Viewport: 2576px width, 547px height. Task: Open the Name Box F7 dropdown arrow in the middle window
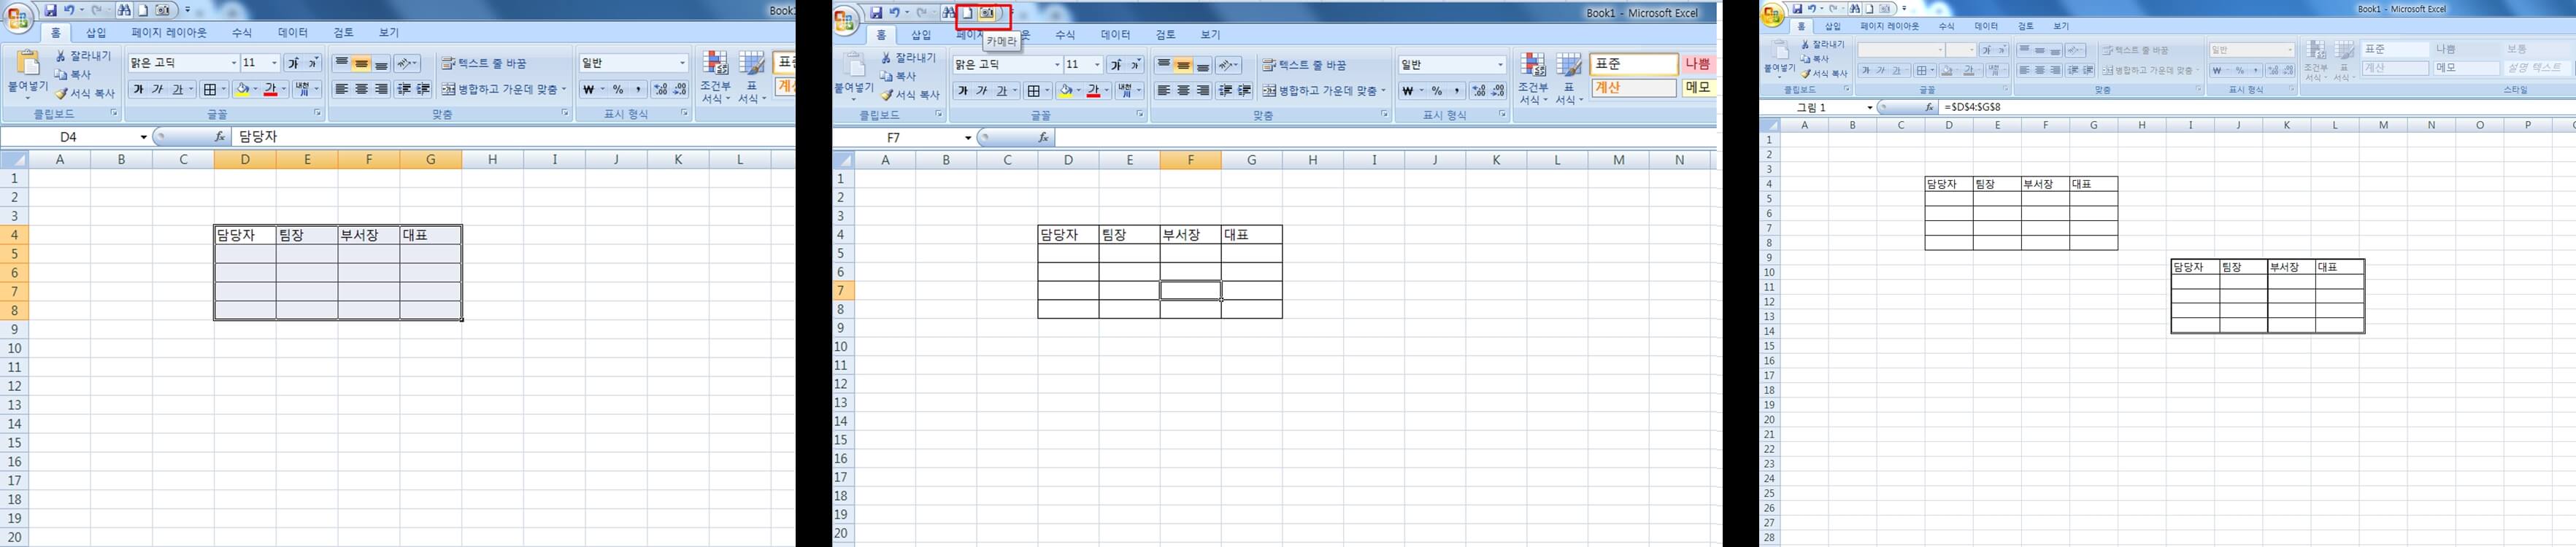tap(968, 138)
